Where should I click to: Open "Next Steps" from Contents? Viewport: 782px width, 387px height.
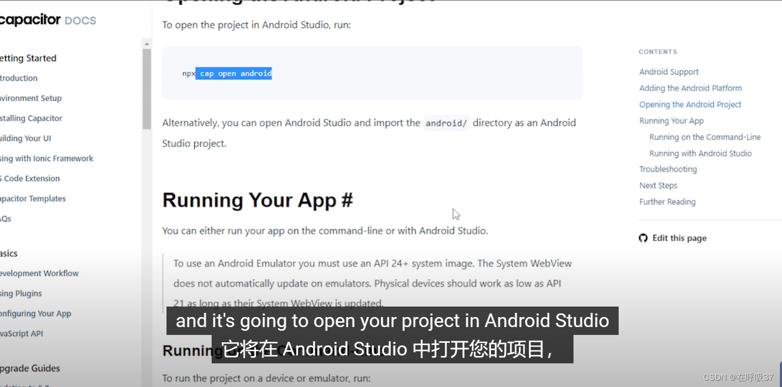(x=658, y=185)
